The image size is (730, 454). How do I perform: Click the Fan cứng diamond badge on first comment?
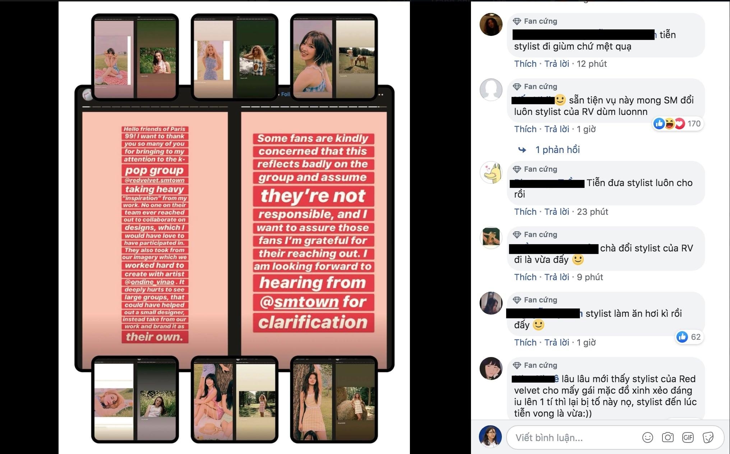pyautogui.click(x=517, y=21)
